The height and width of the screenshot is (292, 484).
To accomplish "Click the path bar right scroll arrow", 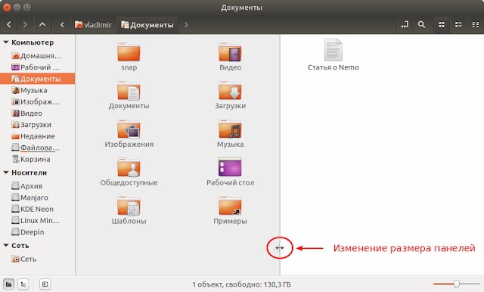I will tap(186, 25).
